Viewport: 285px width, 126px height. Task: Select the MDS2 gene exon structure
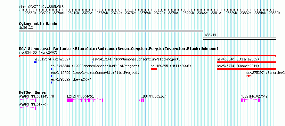point(252,100)
